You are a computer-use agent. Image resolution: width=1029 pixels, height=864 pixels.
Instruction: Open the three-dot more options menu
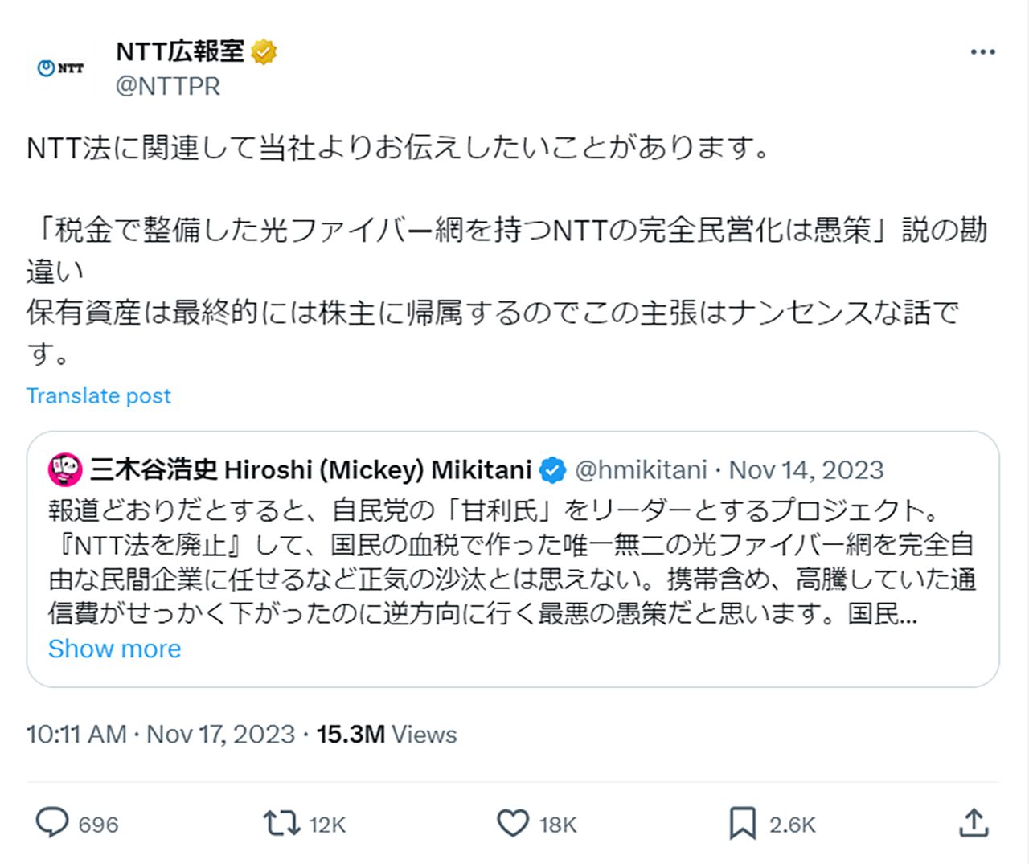tap(982, 52)
